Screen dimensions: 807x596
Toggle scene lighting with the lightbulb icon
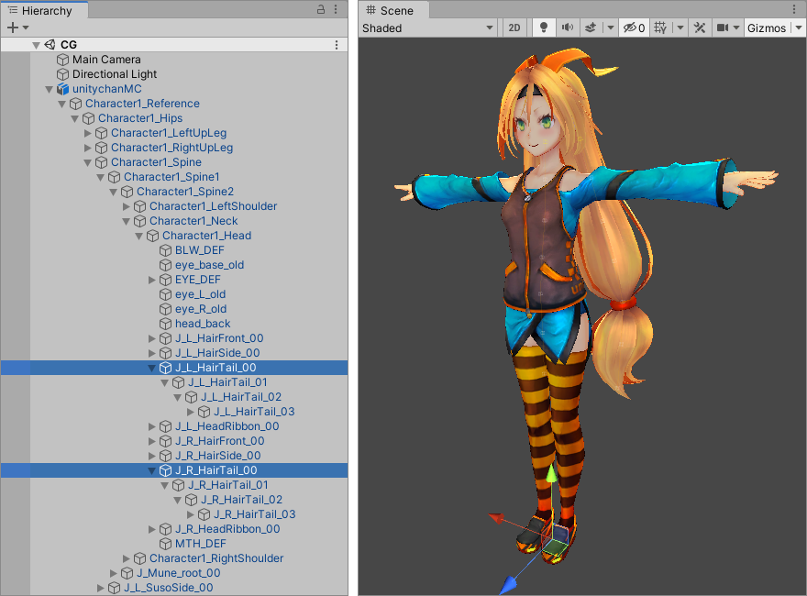click(x=544, y=28)
